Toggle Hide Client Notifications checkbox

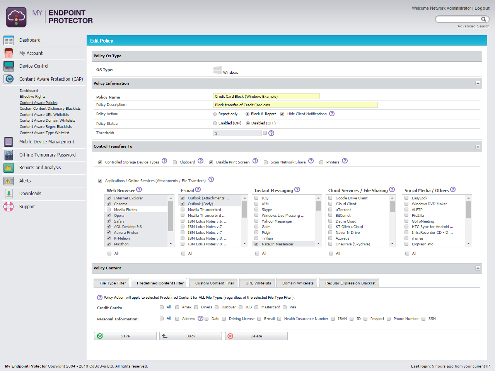tap(282, 114)
